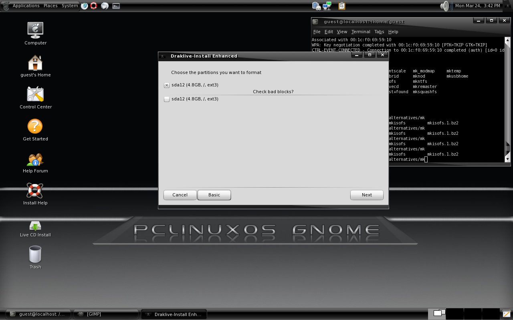
Task: Select Draklive-Install taskbar entry
Action: tap(174, 314)
